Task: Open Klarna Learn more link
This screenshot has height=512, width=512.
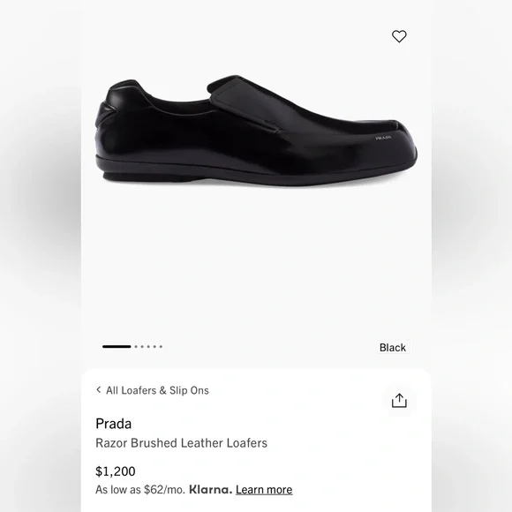Action: click(264, 489)
